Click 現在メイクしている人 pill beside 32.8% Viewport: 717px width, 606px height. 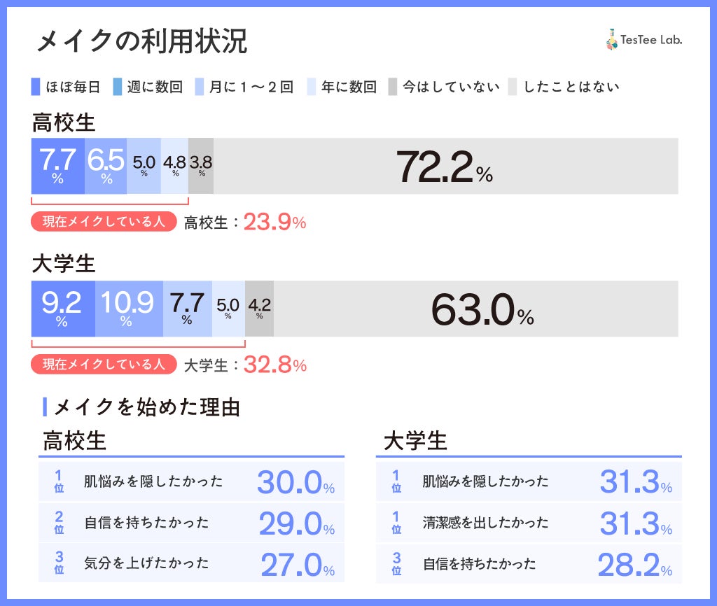(x=104, y=365)
